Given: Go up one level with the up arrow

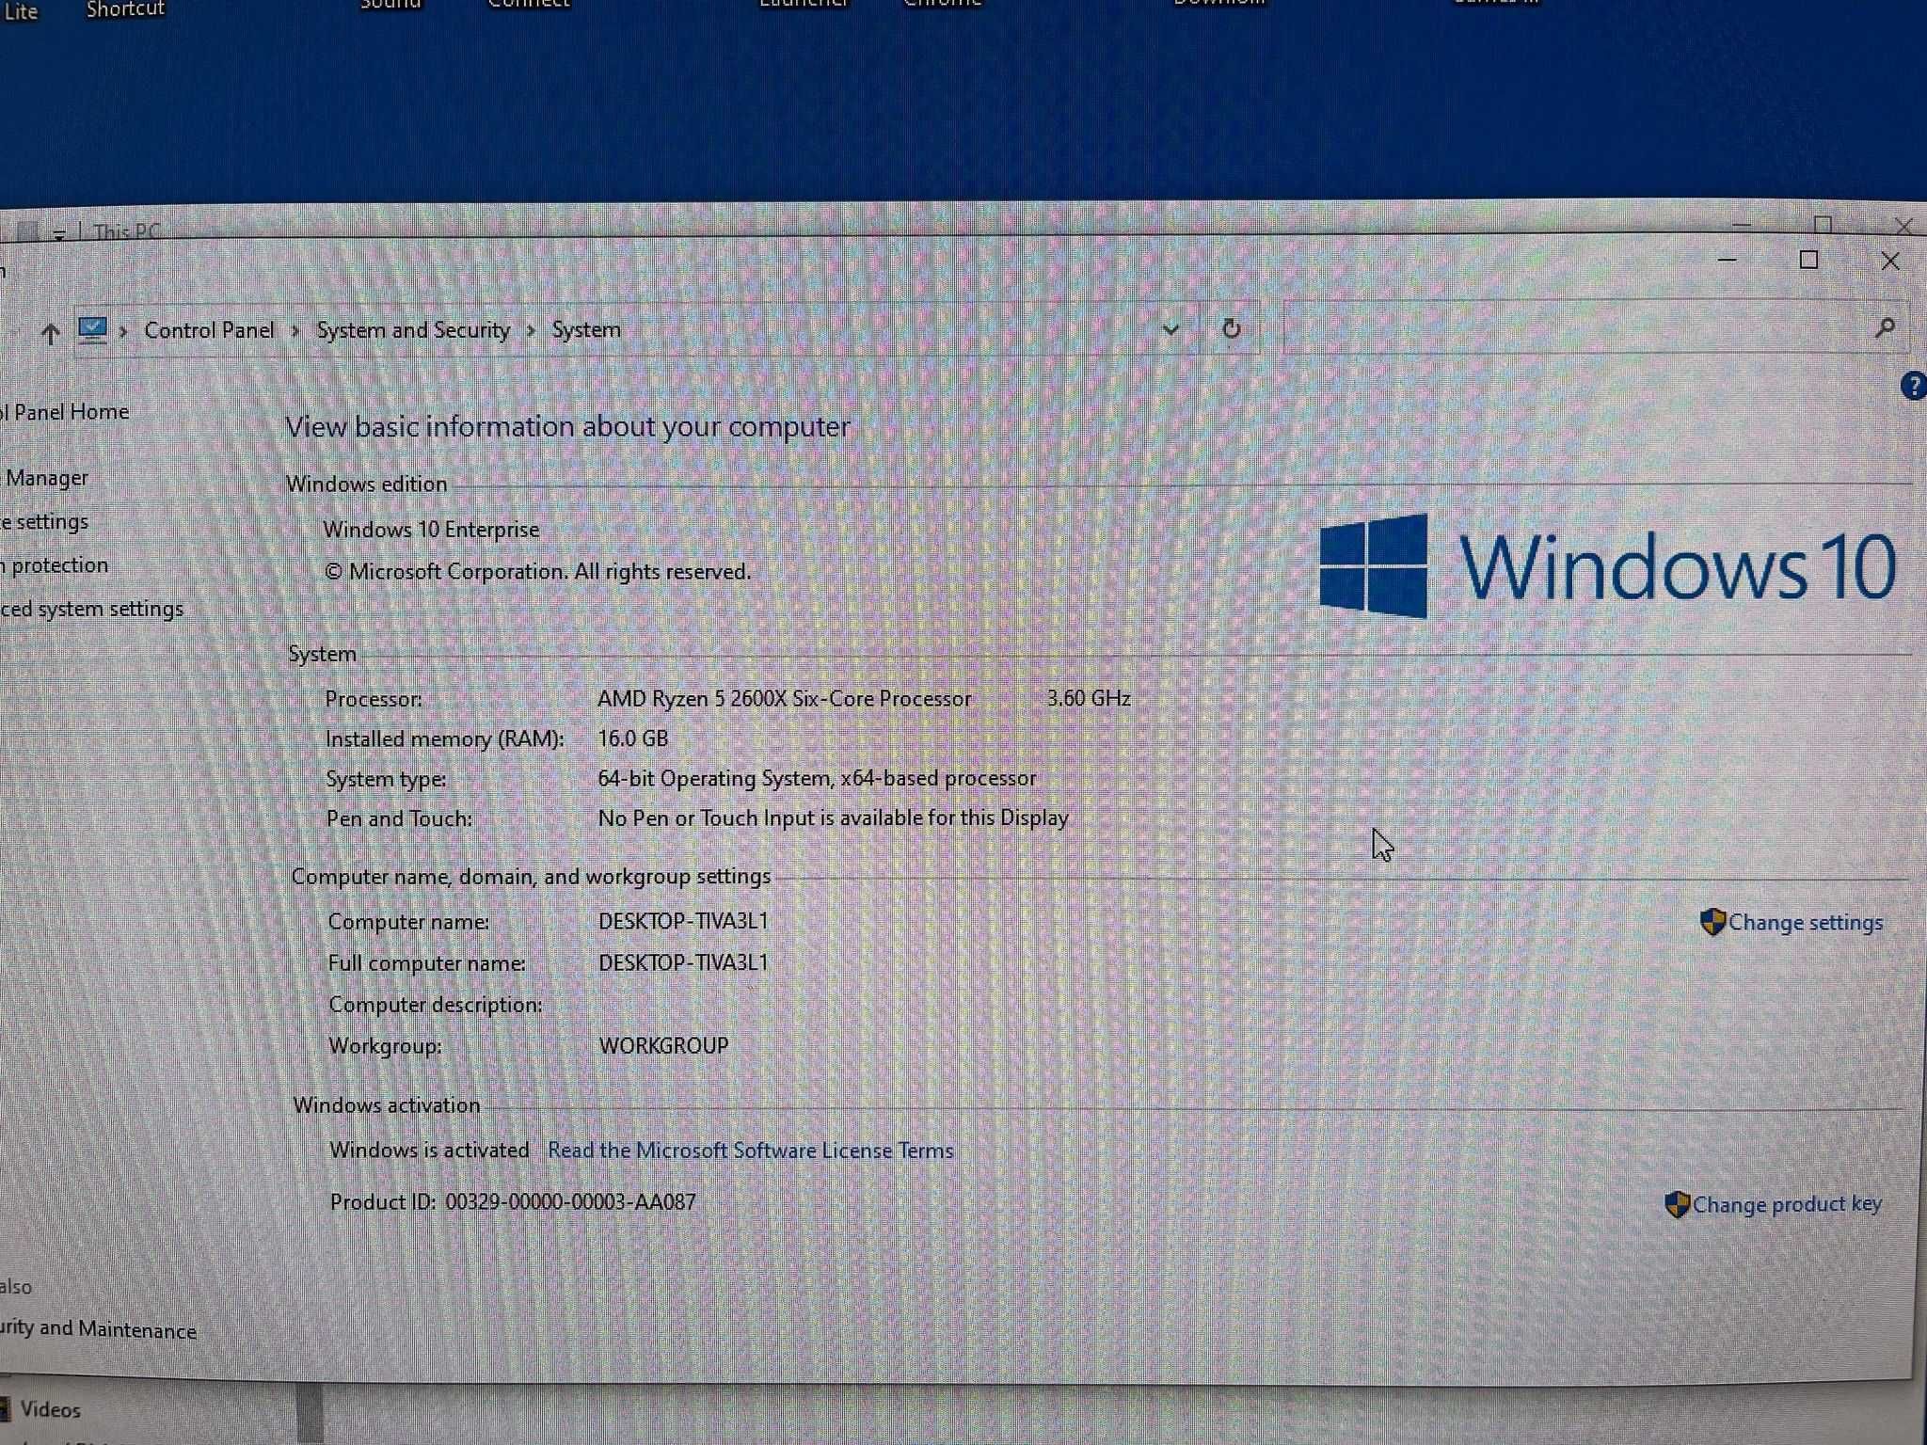Looking at the screenshot, I should pyautogui.click(x=50, y=332).
